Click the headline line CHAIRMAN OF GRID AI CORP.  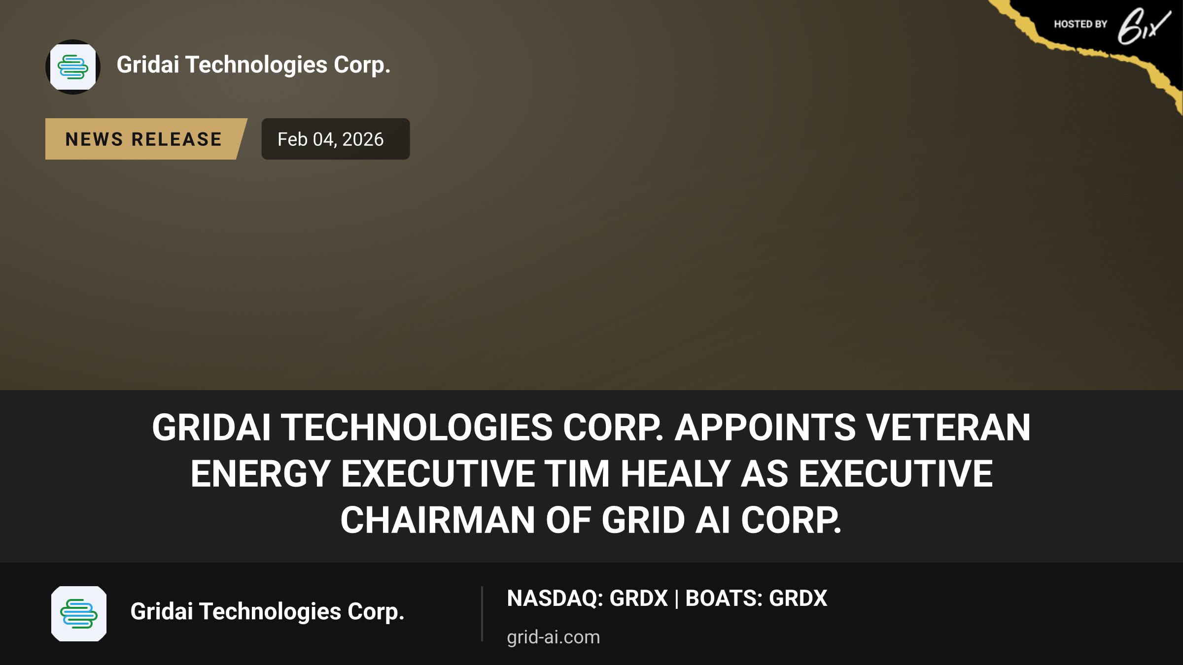(591, 520)
